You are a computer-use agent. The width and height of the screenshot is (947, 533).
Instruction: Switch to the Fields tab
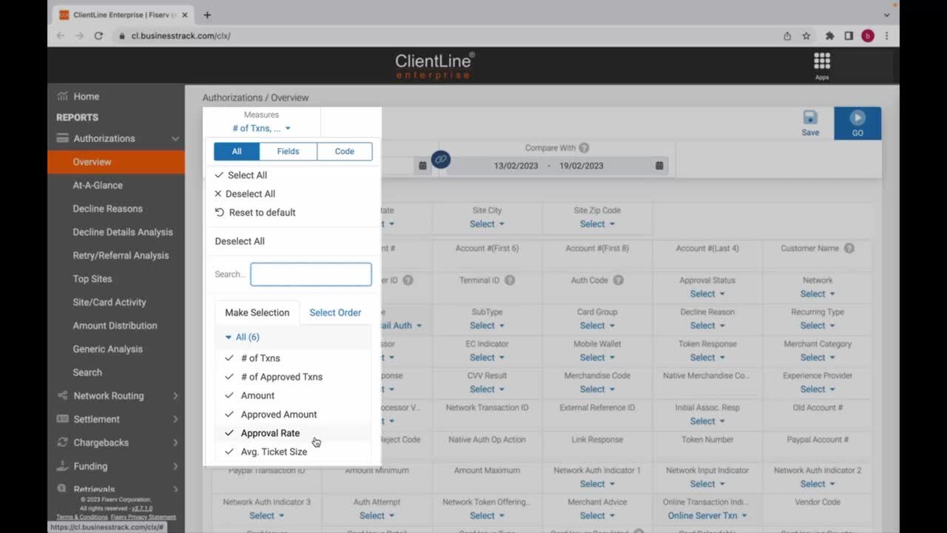click(x=288, y=152)
